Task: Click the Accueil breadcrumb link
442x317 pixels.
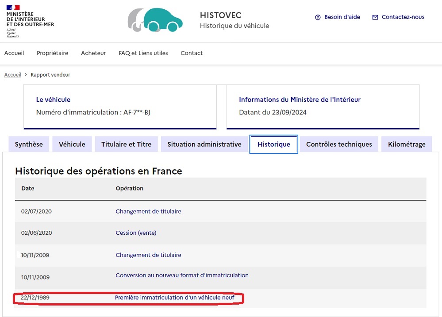Action: click(x=13, y=75)
